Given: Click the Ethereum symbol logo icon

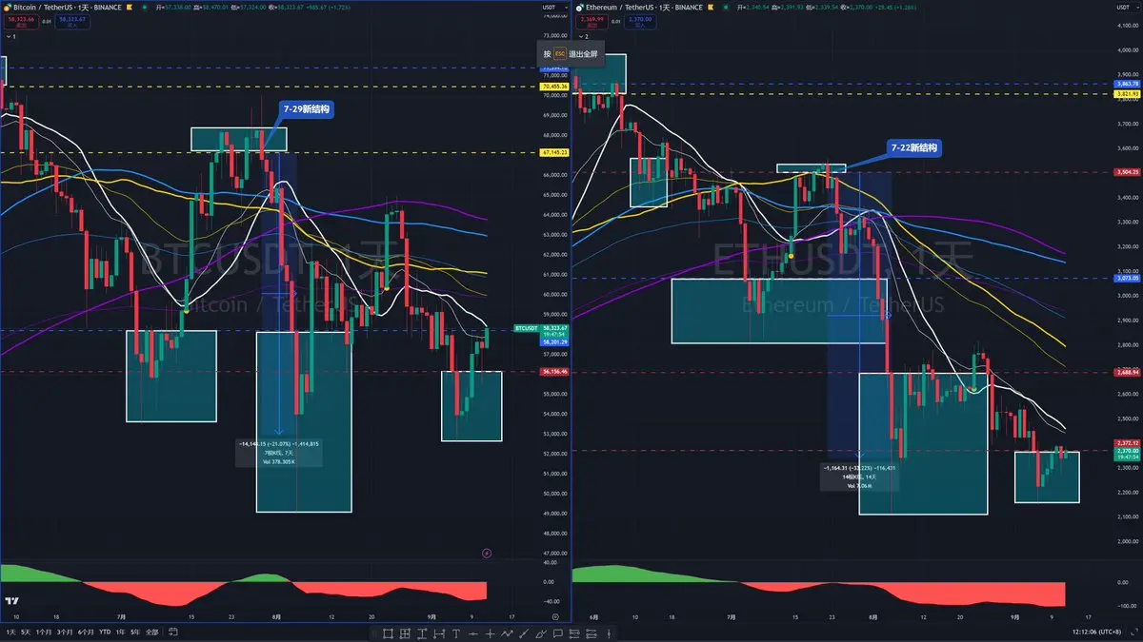Looking at the screenshot, I should tap(579, 8).
